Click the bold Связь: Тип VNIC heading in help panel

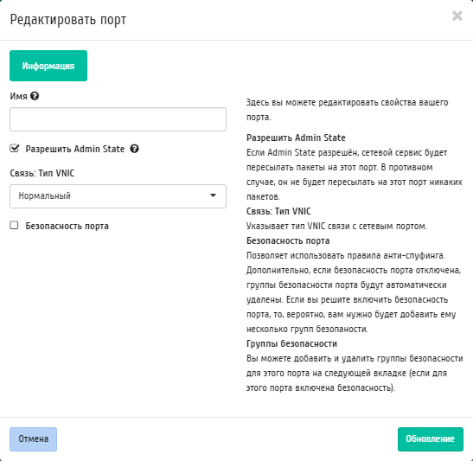(278, 211)
